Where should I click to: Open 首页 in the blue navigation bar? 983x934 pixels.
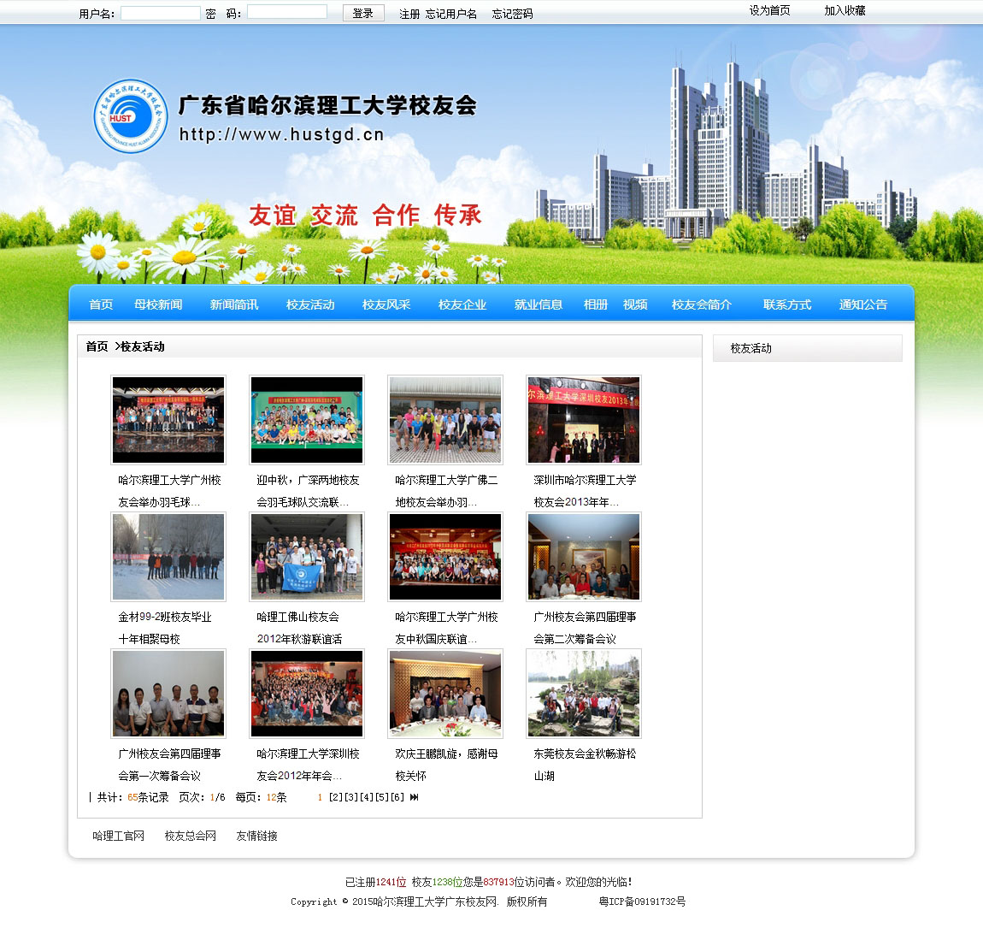(101, 304)
